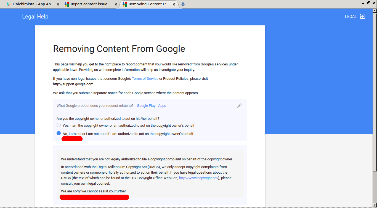Viewport: 377px width, 212px height.
Task: Open the http://www.copyright.gov link
Action: [199, 178]
